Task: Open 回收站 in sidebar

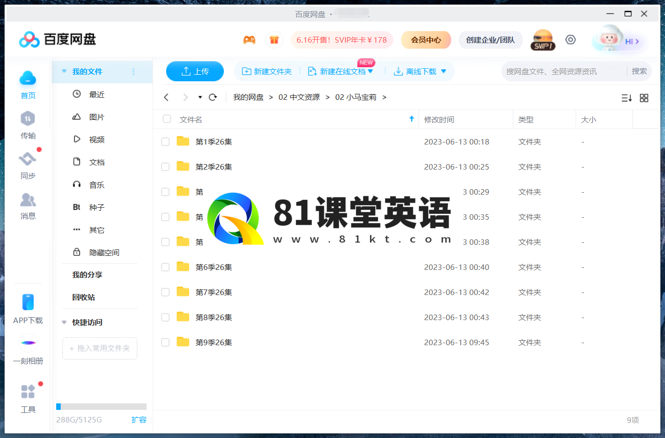Action: [x=83, y=298]
